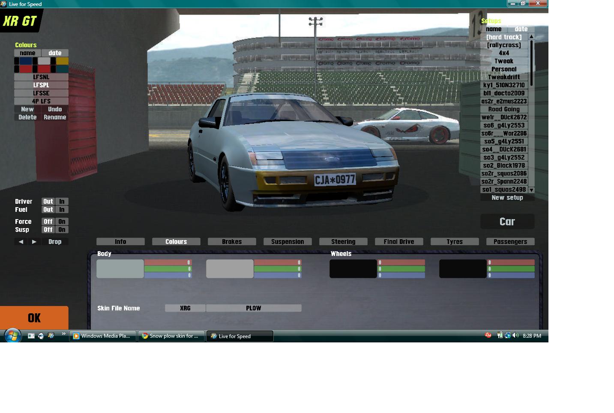614x413 pixels.
Task: Sort the Colours list by date
Action: click(55, 53)
